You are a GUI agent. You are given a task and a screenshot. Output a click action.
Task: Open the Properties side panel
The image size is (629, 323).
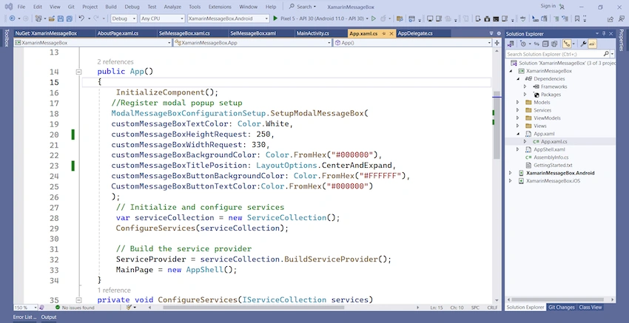(x=622, y=40)
